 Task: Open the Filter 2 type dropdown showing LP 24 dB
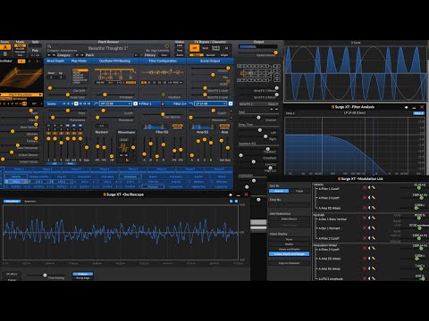[210, 103]
